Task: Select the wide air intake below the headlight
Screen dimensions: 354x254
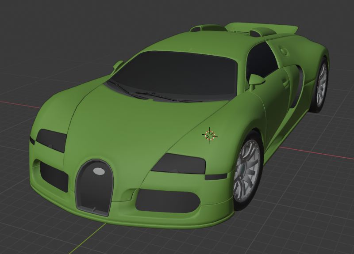Action: (168, 201)
